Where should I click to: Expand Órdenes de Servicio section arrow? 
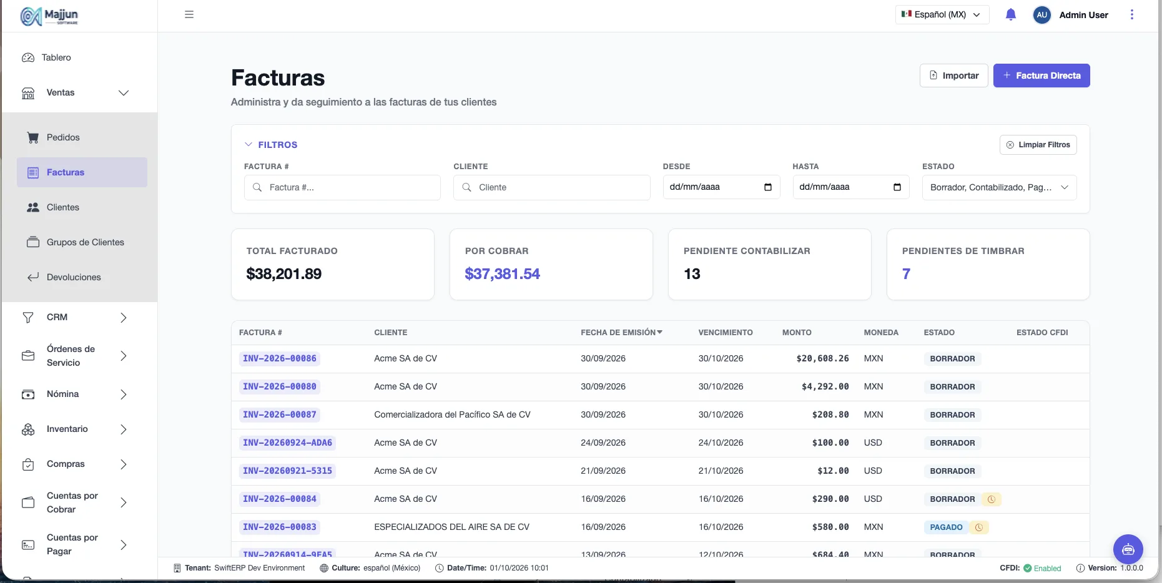(124, 356)
